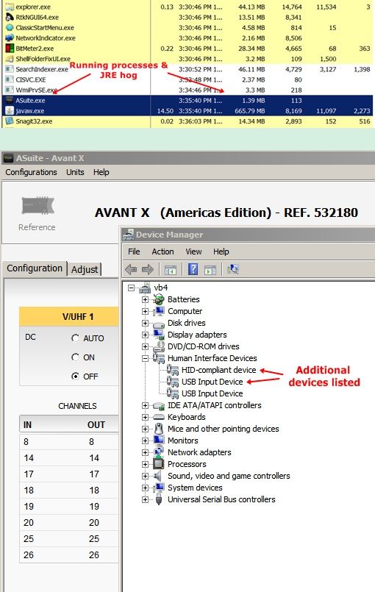
Task: Click the Device Manager back arrow icon
Action: (x=131, y=269)
